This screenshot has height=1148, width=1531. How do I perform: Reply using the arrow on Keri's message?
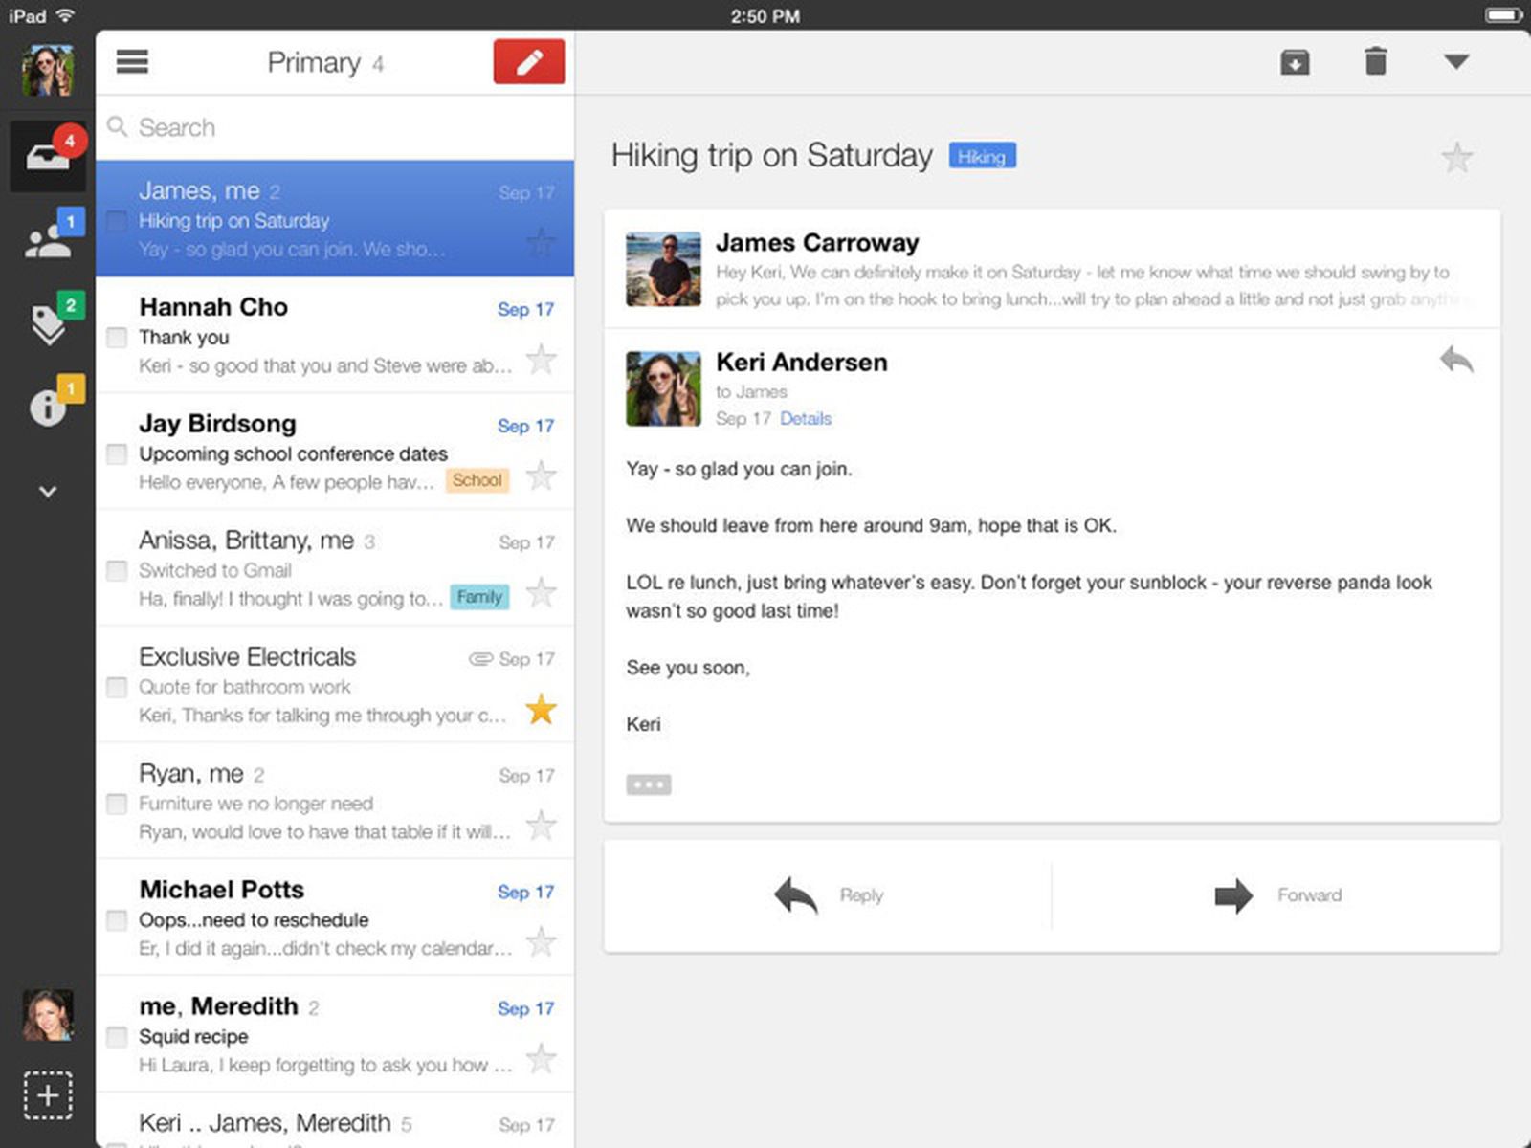1458,362
